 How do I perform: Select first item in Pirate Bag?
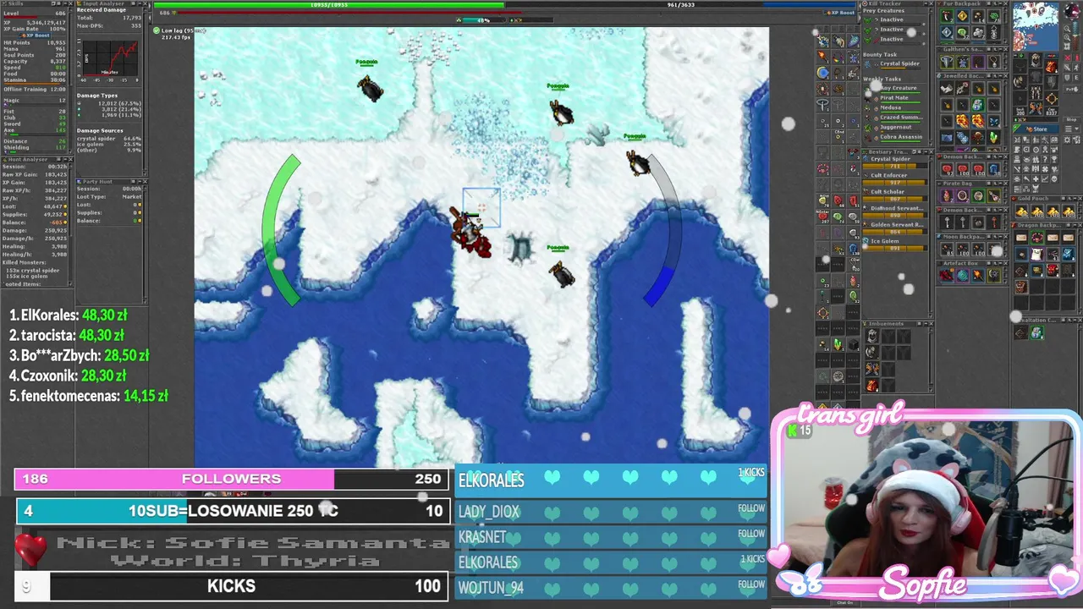[x=947, y=195]
